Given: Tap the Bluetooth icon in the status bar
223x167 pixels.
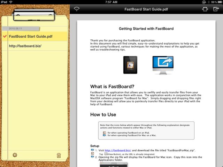Looking at the screenshot, I should 209,2.
